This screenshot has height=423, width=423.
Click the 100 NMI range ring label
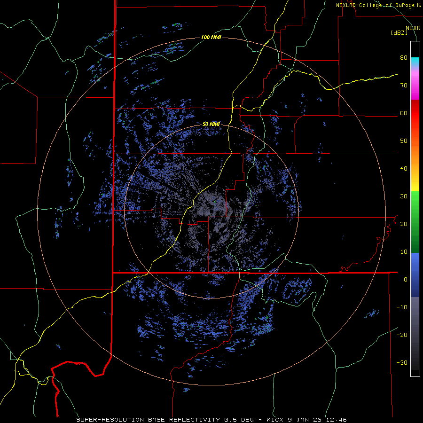(x=211, y=37)
